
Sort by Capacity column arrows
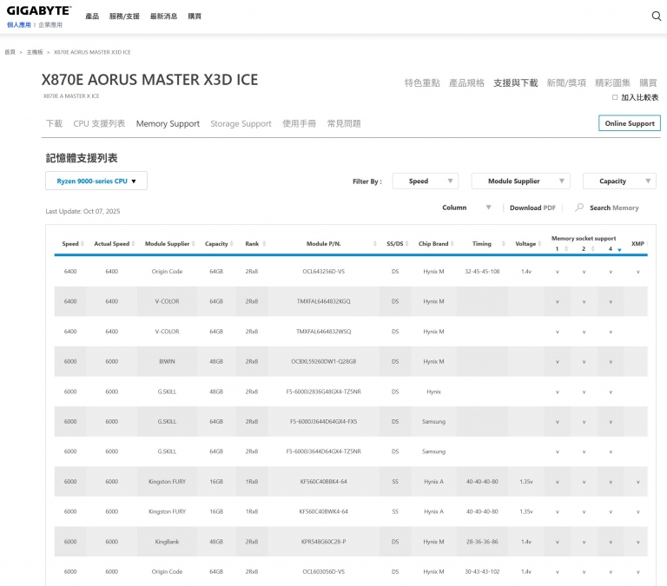(x=233, y=244)
